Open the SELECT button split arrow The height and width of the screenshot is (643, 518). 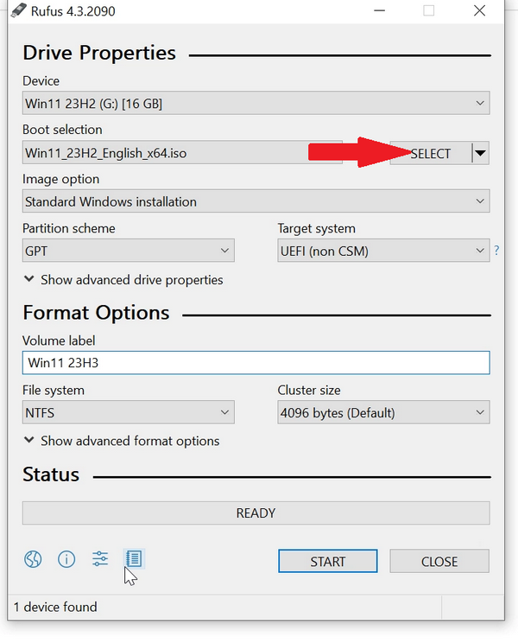[x=481, y=154]
